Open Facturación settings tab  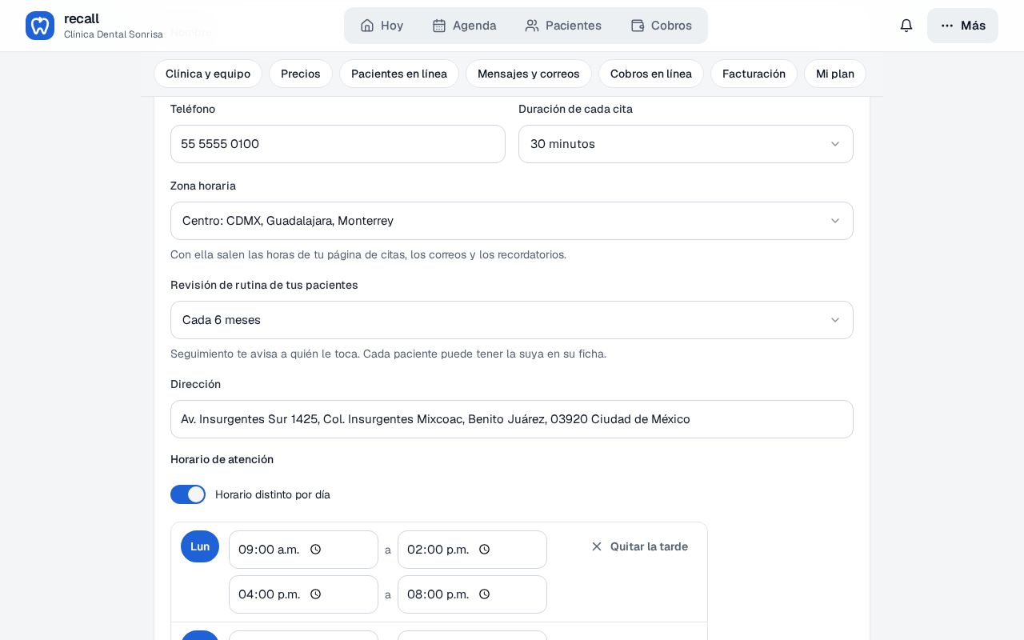tap(754, 74)
